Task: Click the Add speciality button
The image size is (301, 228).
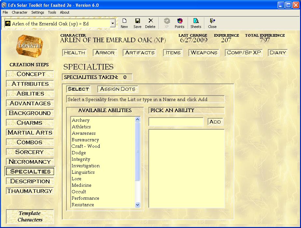Action: (x=215, y=122)
